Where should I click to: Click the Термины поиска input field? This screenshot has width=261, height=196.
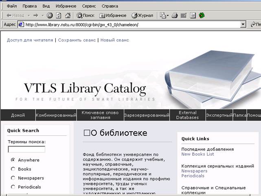point(26,150)
